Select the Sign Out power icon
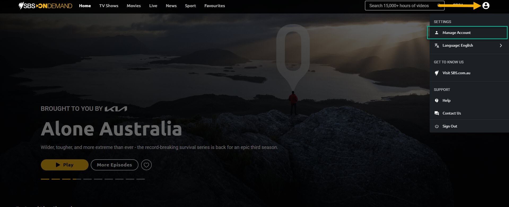The width and height of the screenshot is (509, 207). 437,126
